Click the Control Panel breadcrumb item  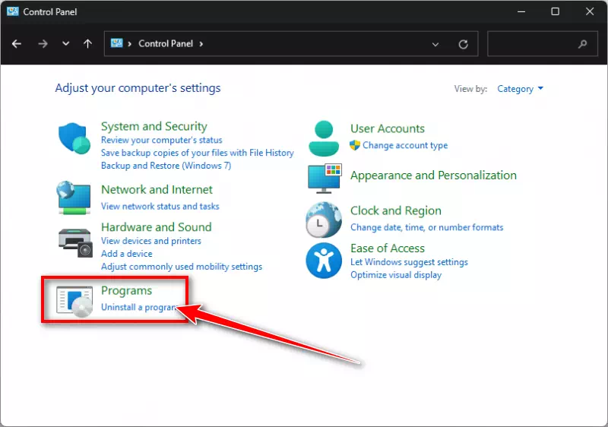pyautogui.click(x=166, y=43)
